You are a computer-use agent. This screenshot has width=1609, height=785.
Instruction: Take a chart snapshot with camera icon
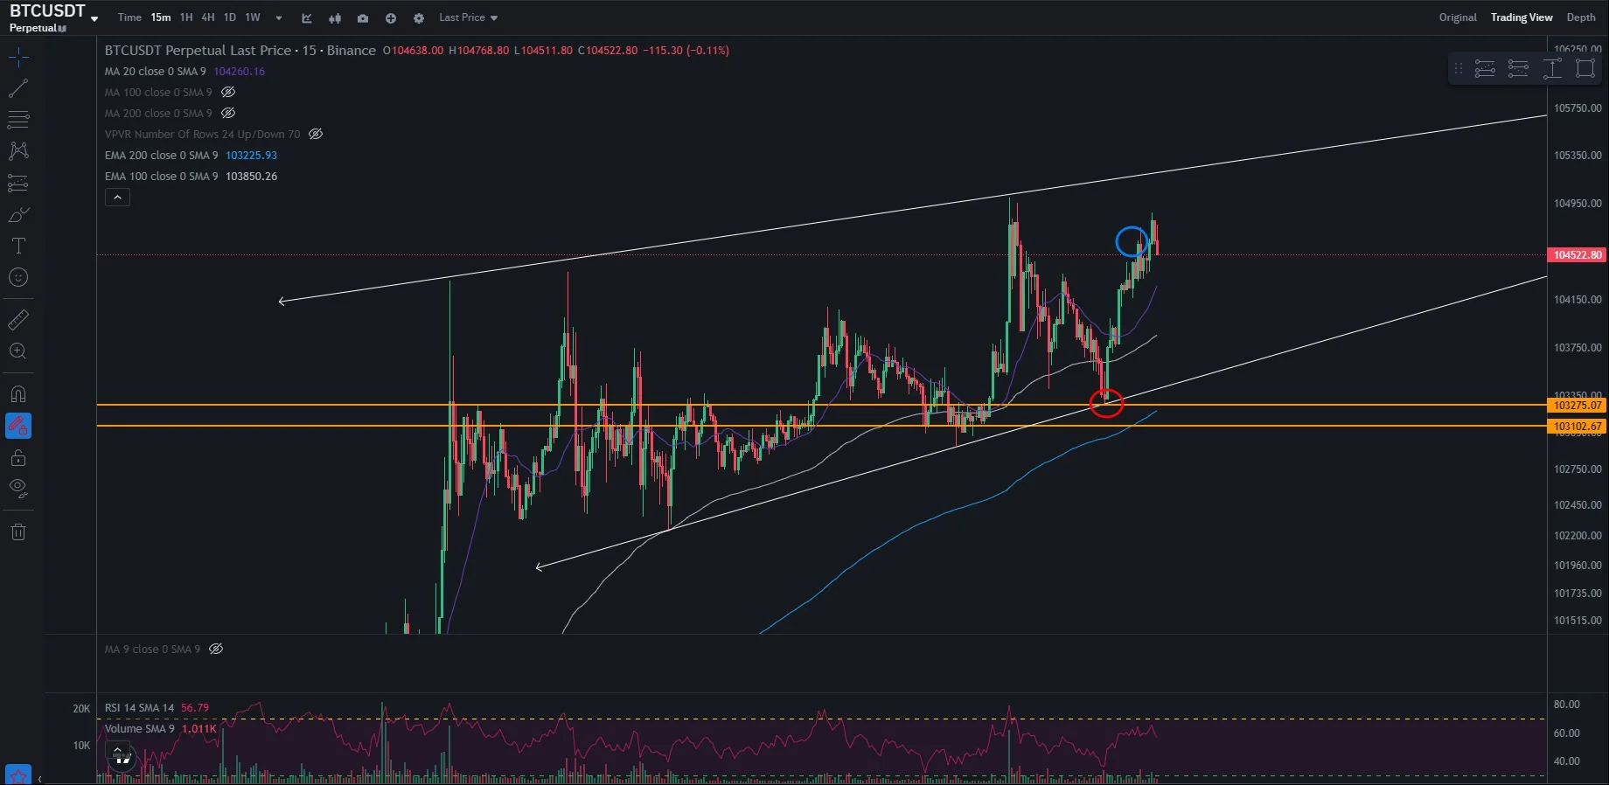[x=363, y=18]
